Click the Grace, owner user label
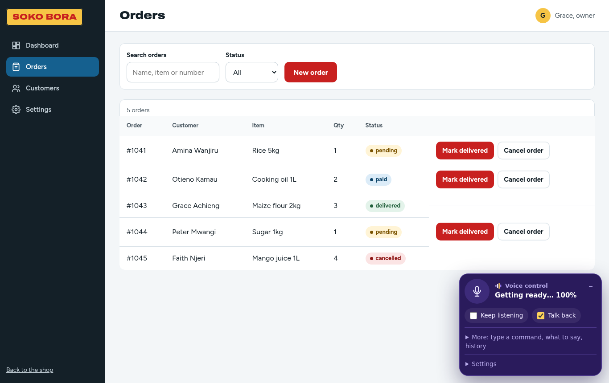 pos(575,16)
